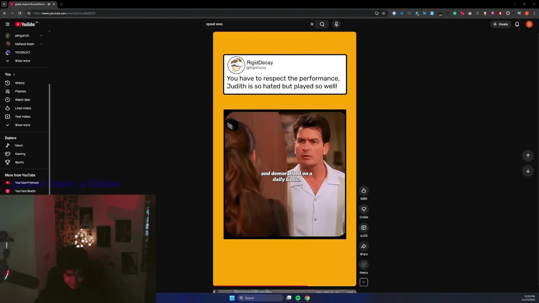
Task: Open Chrome from the taskbar
Action: 307,298
